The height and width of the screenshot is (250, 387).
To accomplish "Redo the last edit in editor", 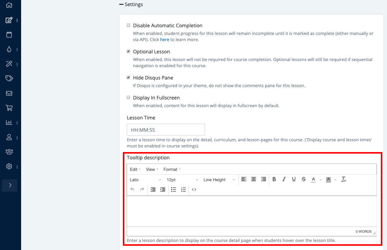I will pyautogui.click(x=142, y=189).
